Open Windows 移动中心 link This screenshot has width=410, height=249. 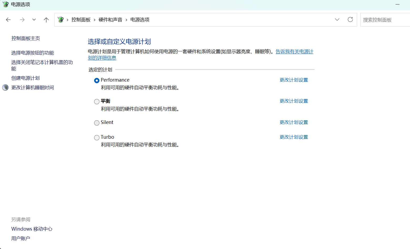coord(32,229)
